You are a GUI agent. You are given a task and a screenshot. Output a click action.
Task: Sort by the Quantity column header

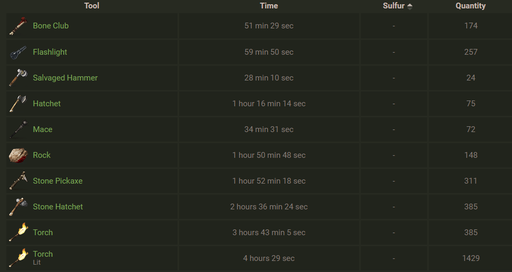click(470, 6)
